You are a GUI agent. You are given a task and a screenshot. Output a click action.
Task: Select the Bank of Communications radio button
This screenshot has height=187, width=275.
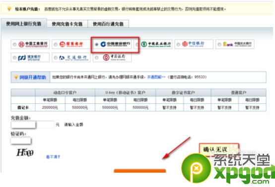(x=56, y=58)
